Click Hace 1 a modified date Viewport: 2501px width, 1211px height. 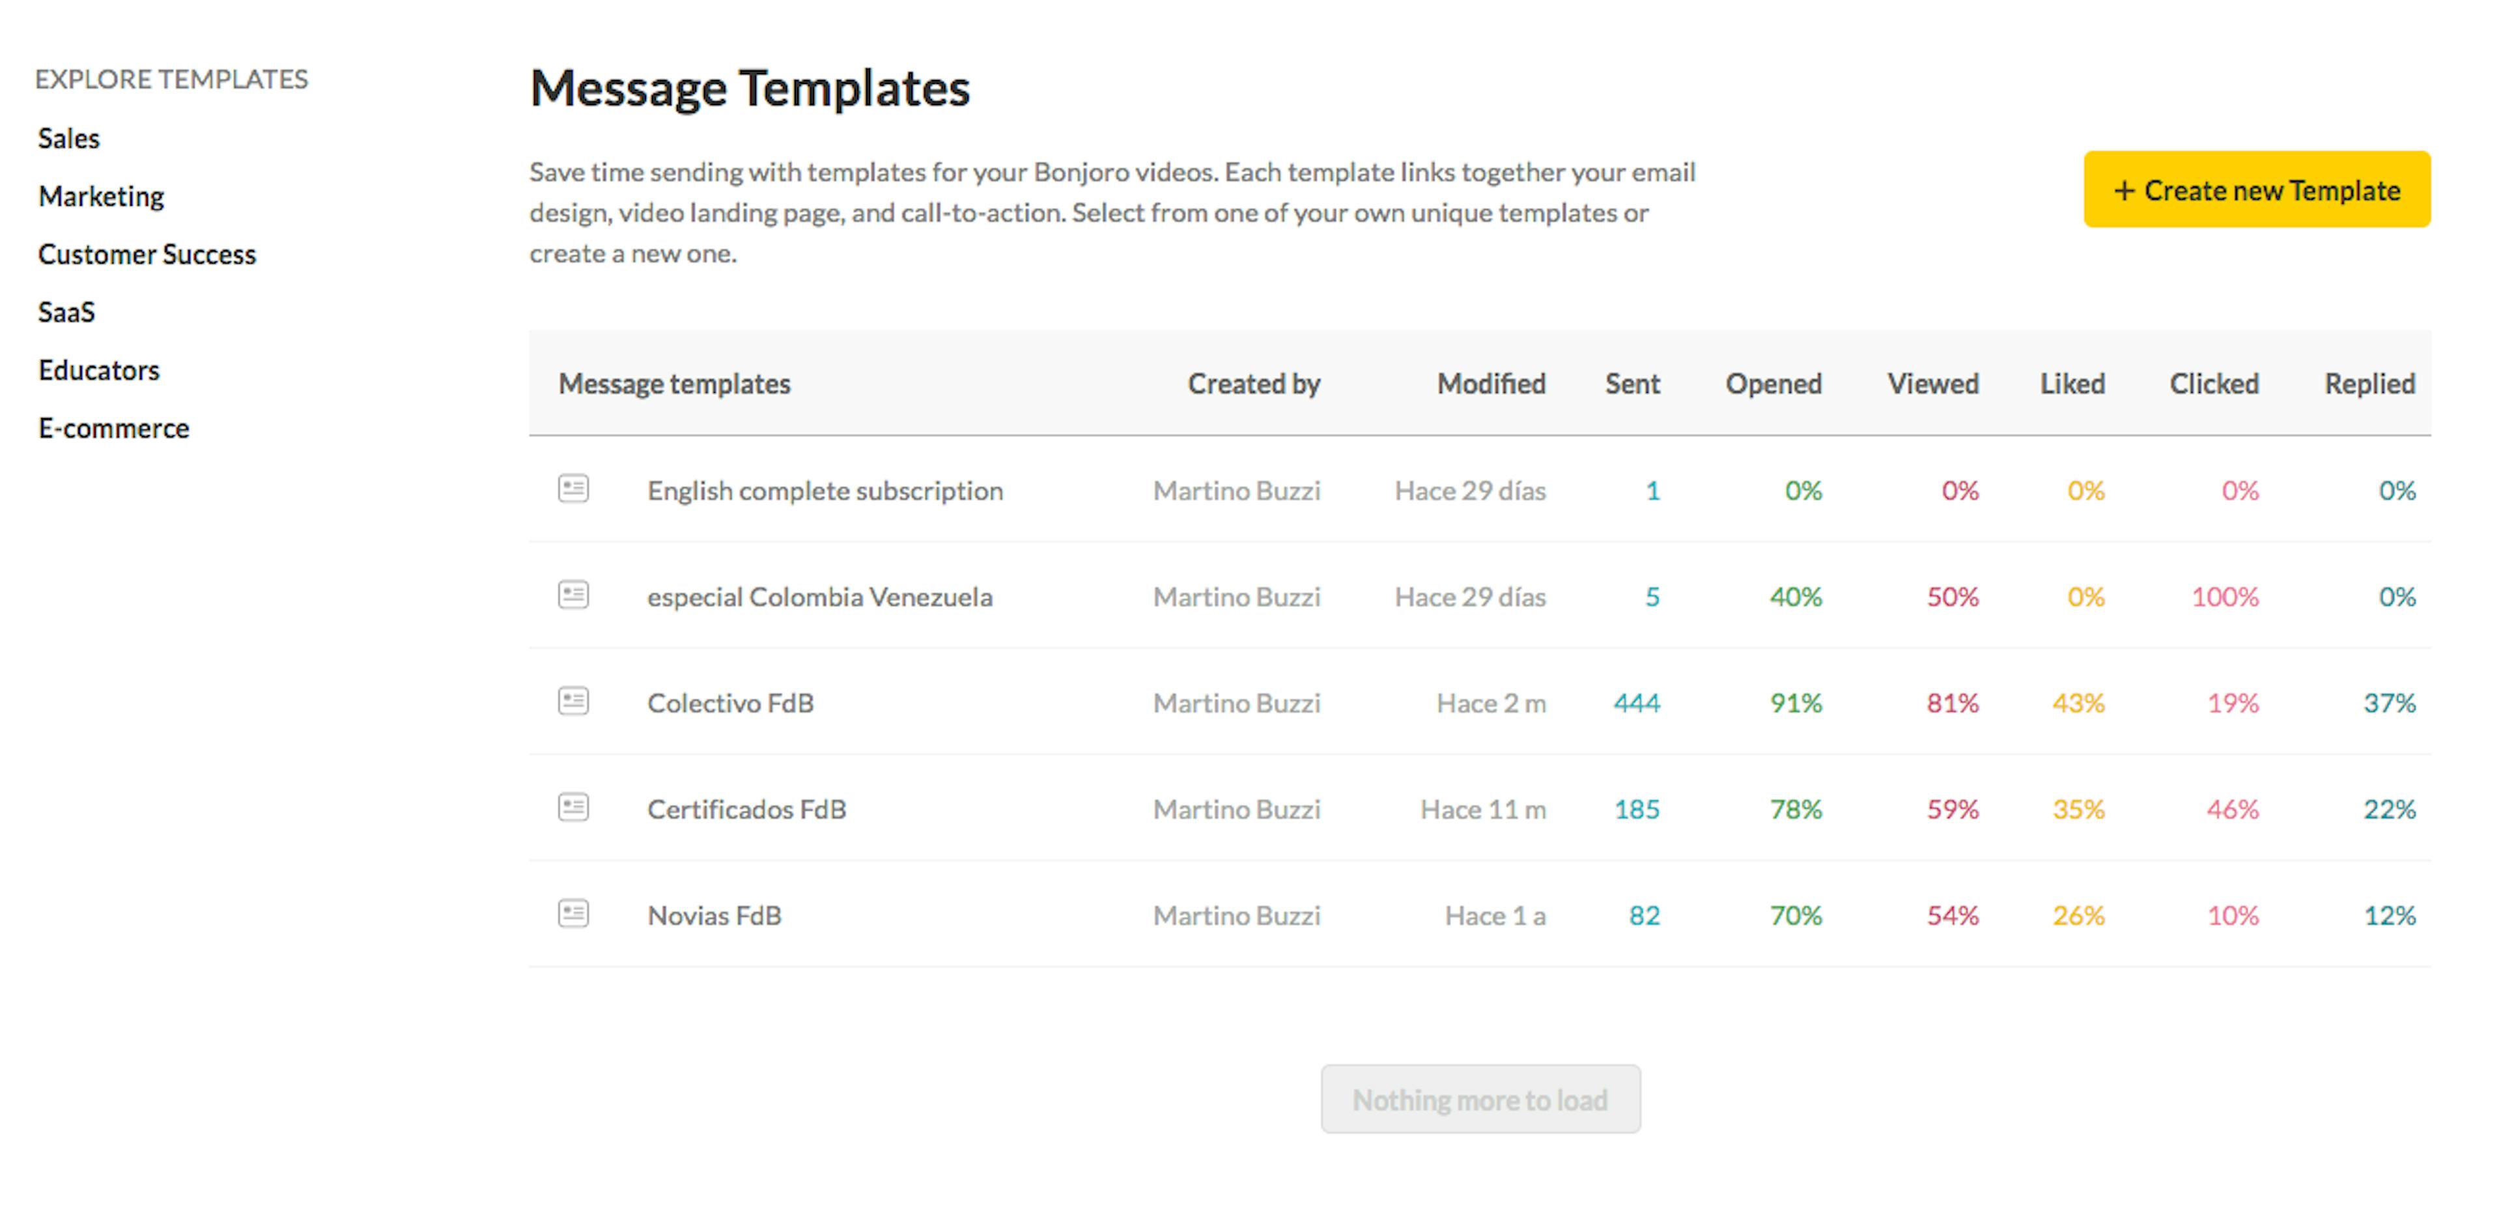pyautogui.click(x=1495, y=916)
